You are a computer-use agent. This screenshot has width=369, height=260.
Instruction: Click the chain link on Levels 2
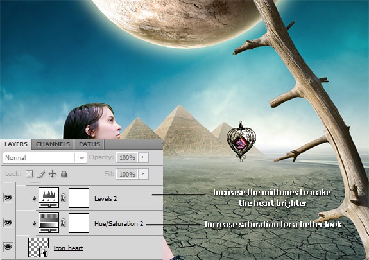pyautogui.click(x=64, y=198)
